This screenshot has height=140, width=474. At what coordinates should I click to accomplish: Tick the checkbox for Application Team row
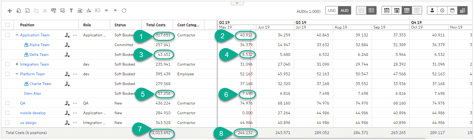pyautogui.click(x=8, y=35)
